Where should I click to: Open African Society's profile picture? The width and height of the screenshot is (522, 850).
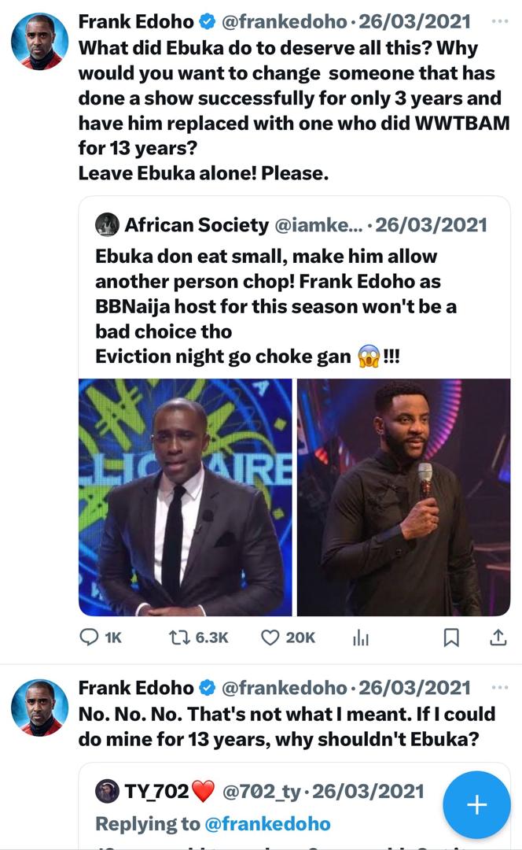[x=107, y=225]
